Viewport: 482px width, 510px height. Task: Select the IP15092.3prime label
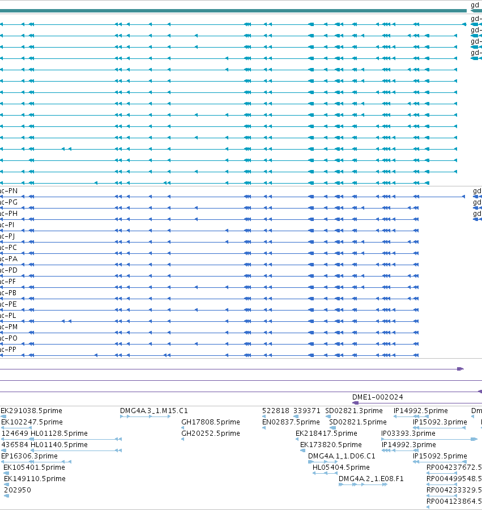click(440, 422)
